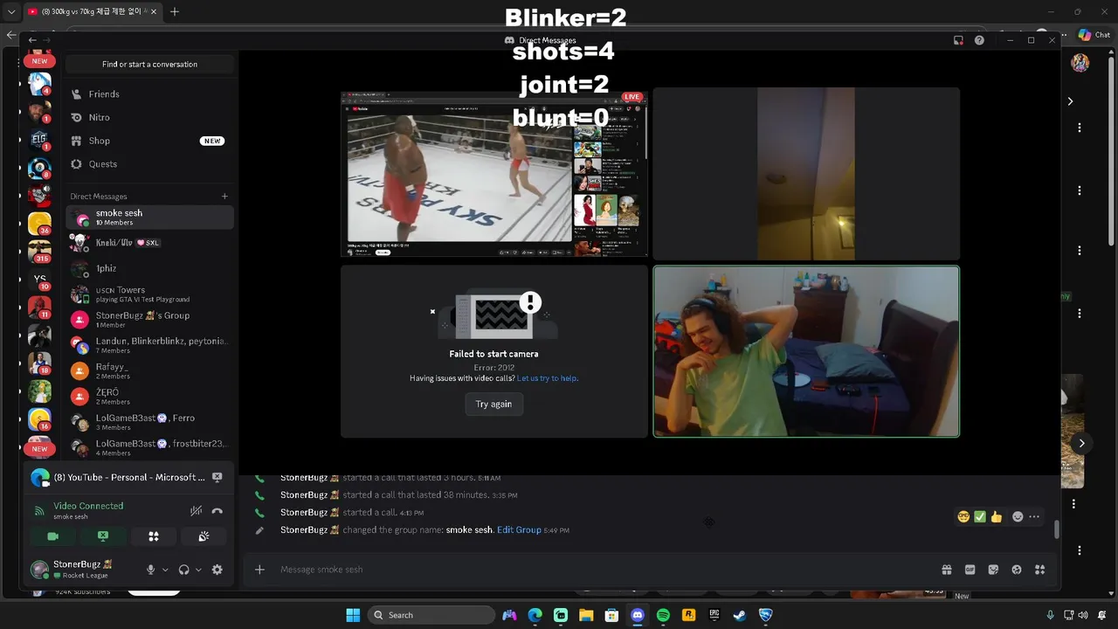Viewport: 1118px width, 629px height.
Task: Expand microphone input options arrow
Action: click(165, 570)
